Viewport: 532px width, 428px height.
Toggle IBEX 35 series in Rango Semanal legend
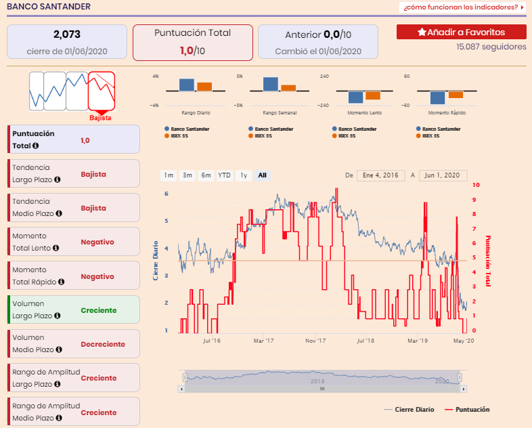(x=260, y=135)
